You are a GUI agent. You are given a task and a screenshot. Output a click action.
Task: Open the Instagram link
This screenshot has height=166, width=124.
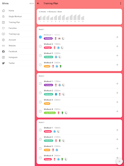[x=17, y=57]
